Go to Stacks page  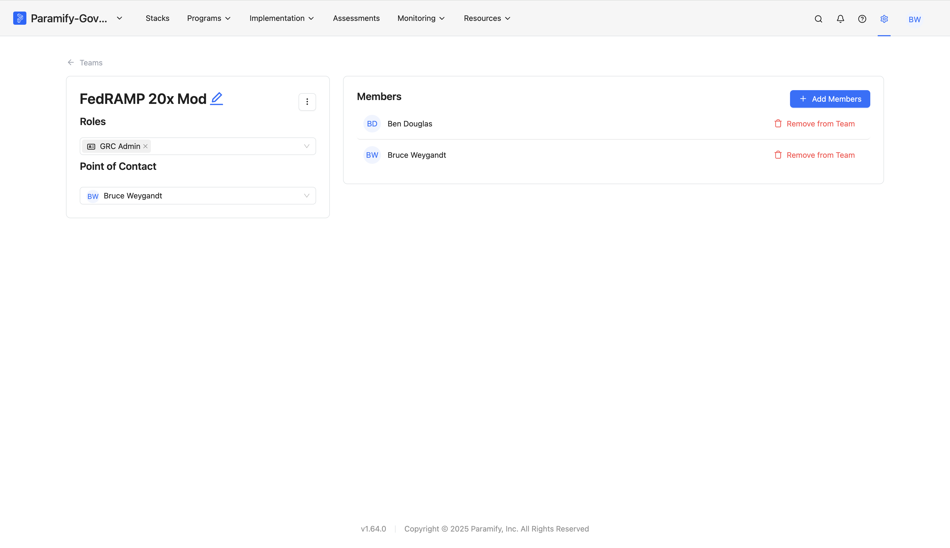point(157,18)
